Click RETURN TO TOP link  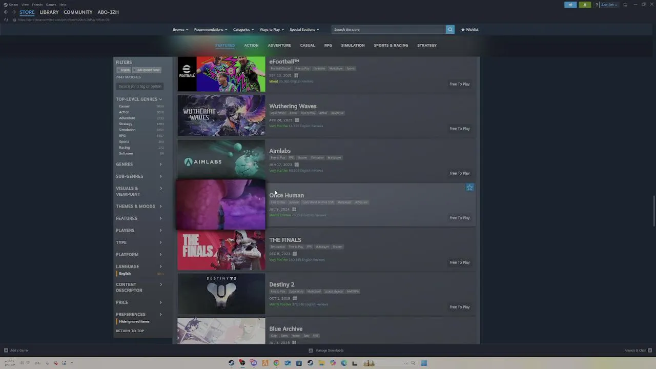[x=130, y=331]
